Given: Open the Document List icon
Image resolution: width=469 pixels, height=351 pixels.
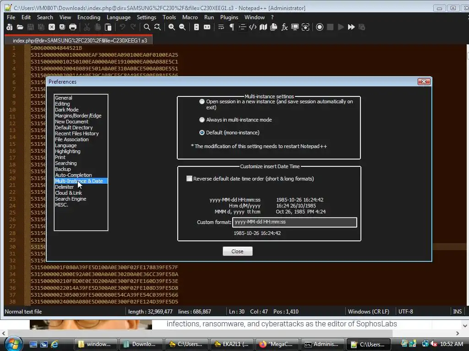Looking at the screenshot, I should pyautogui.click(x=274, y=27).
